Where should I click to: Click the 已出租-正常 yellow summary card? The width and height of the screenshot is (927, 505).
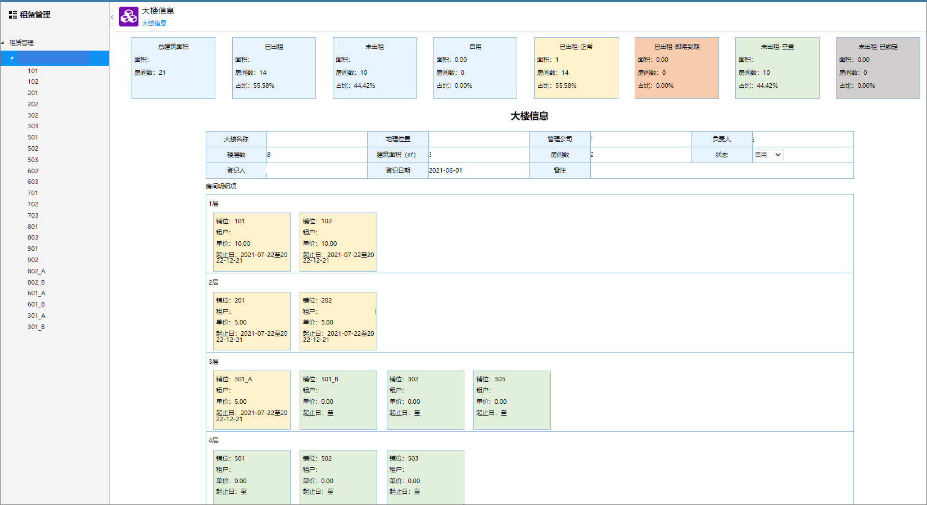pyautogui.click(x=576, y=68)
